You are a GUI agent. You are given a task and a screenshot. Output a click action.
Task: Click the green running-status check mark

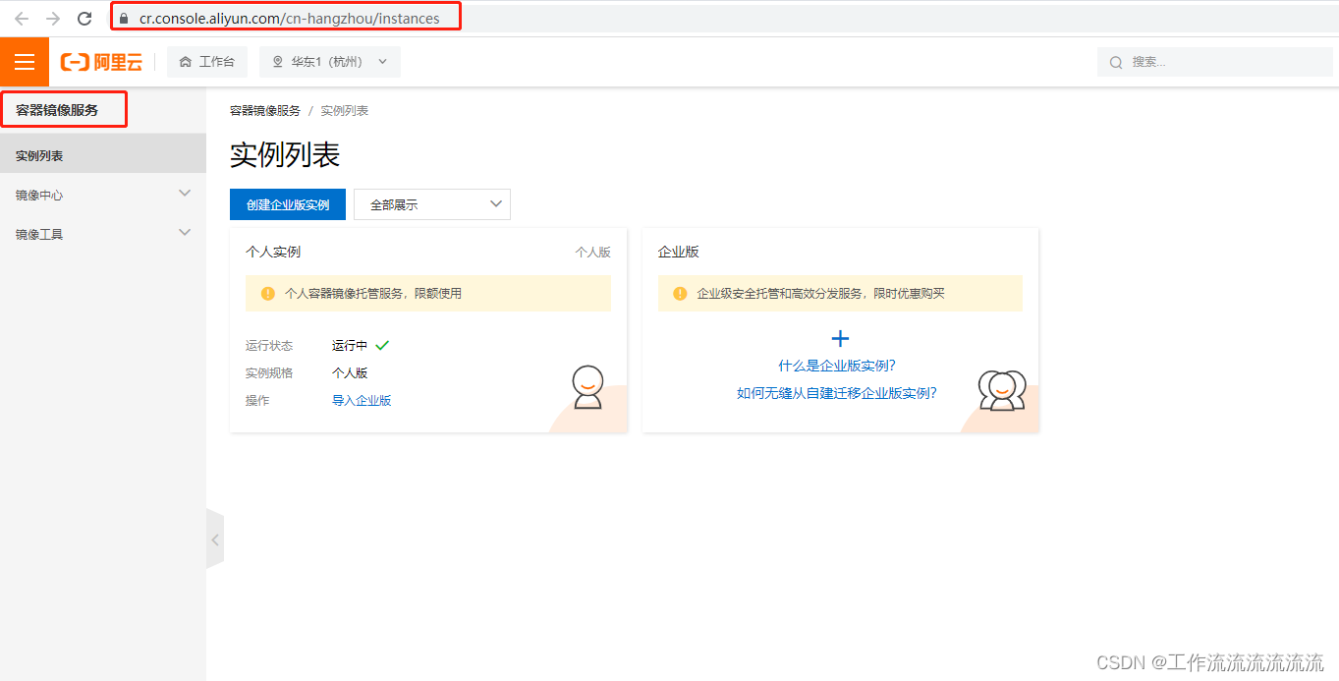[x=382, y=345]
